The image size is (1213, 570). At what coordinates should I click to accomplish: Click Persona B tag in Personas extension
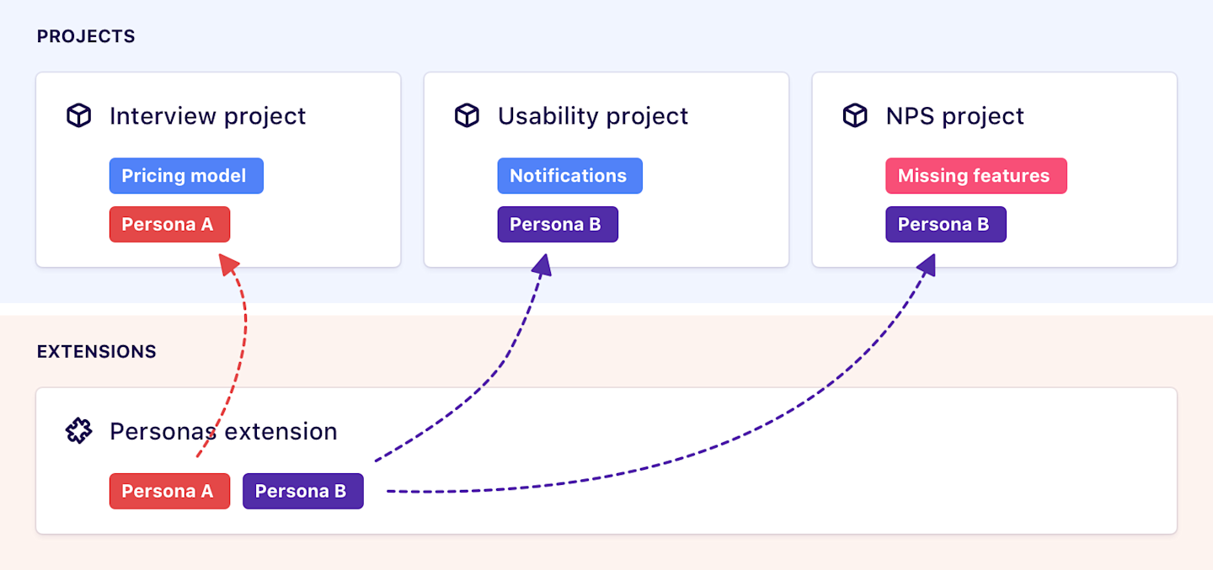(302, 492)
